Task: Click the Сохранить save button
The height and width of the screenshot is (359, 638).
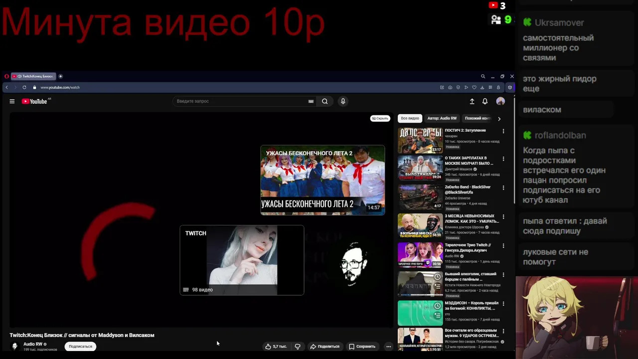Action: click(x=362, y=347)
